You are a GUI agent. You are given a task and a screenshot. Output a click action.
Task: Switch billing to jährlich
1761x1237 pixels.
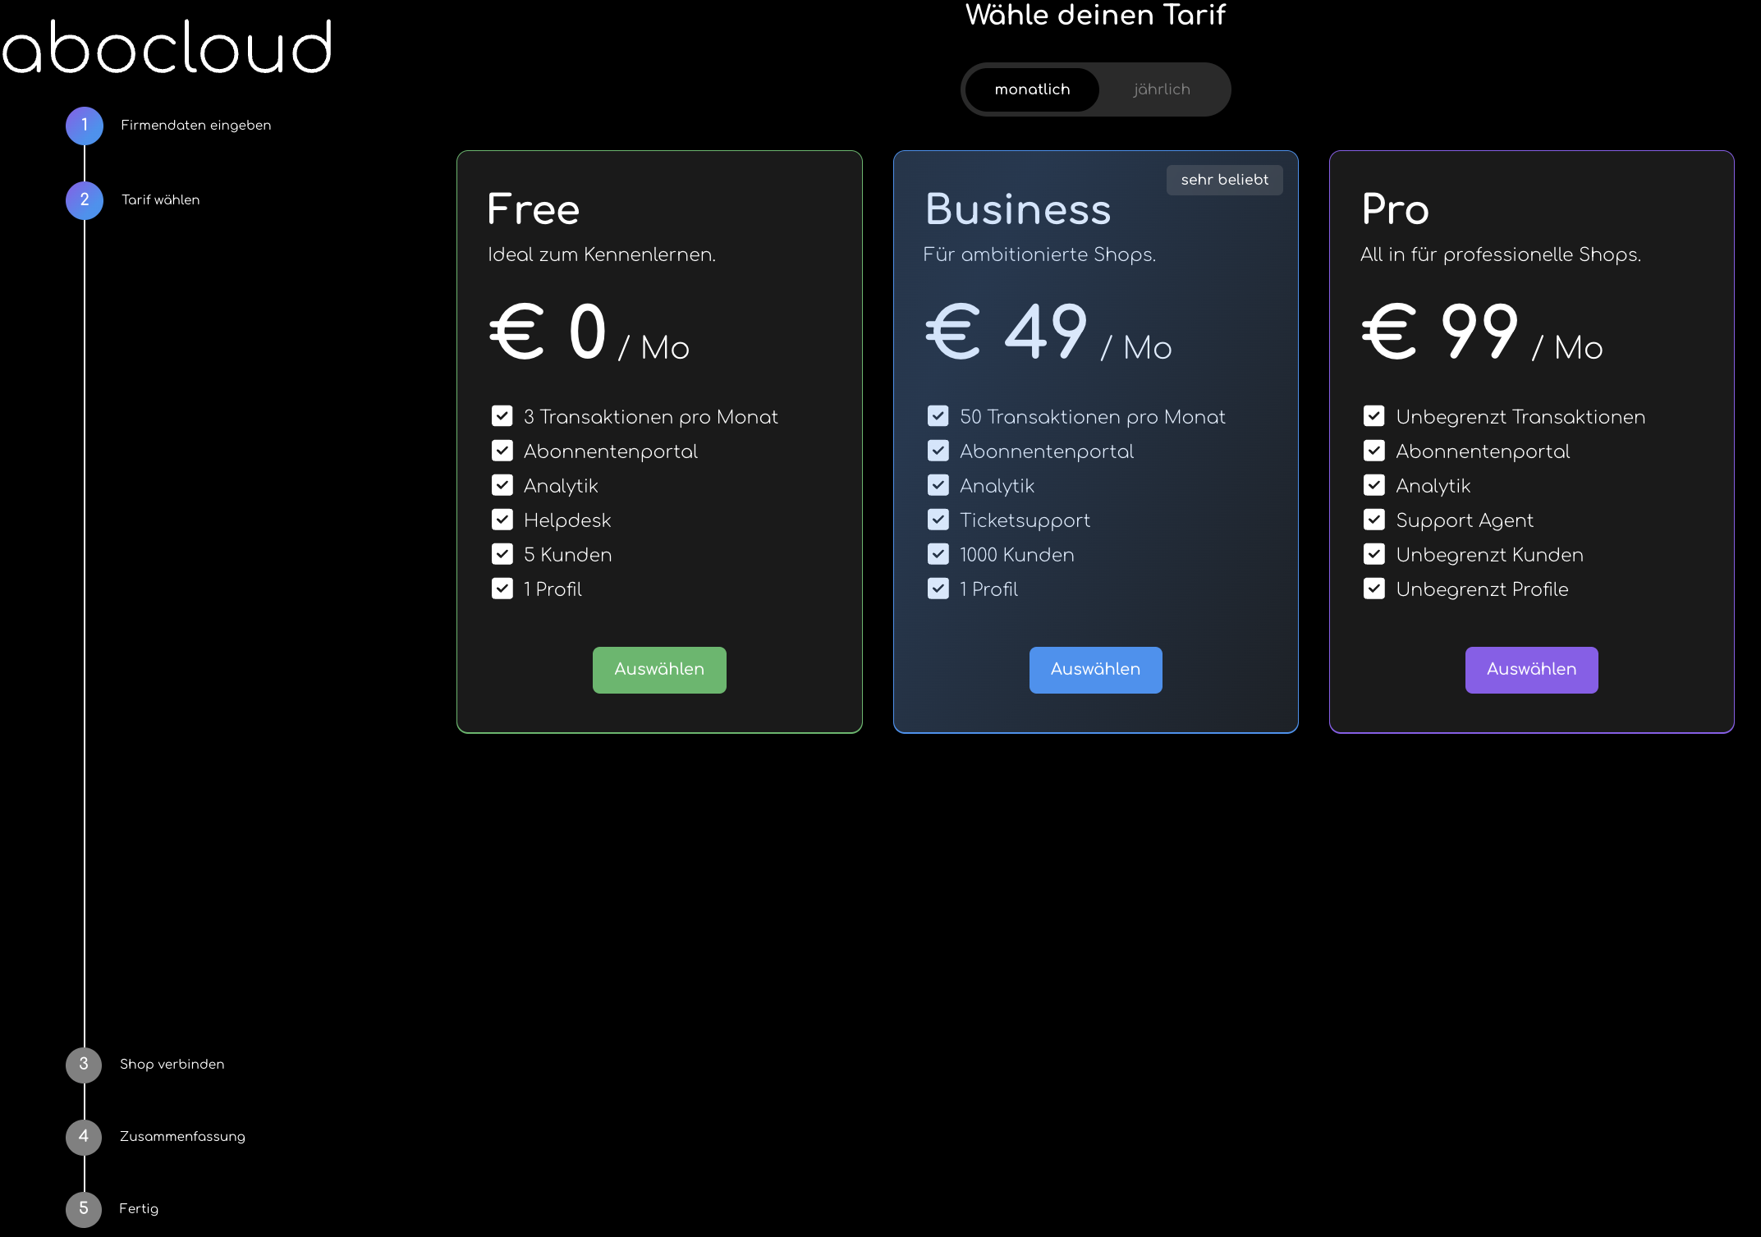click(1161, 89)
